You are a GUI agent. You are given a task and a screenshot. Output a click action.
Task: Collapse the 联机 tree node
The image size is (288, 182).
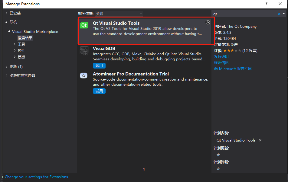6,22
